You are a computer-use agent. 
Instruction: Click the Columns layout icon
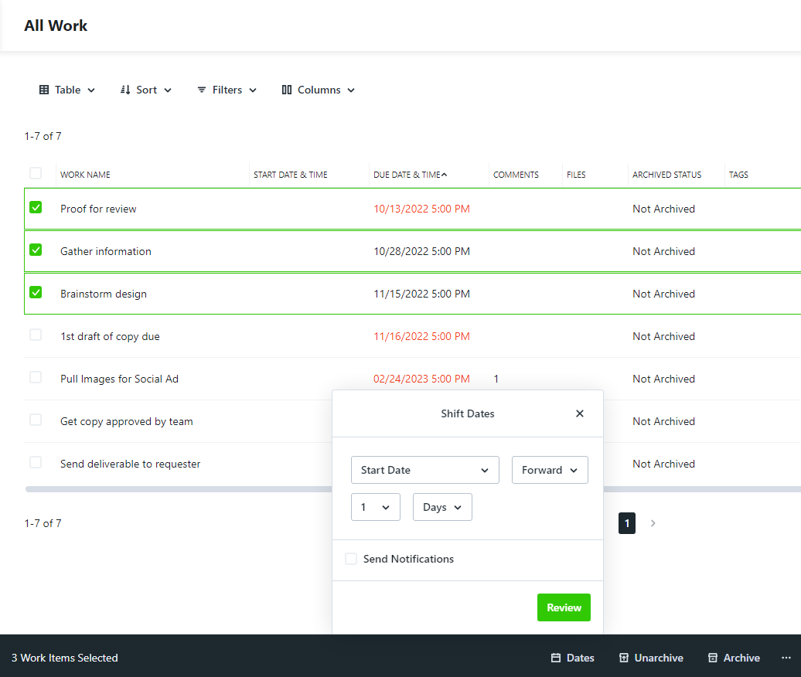(x=287, y=90)
